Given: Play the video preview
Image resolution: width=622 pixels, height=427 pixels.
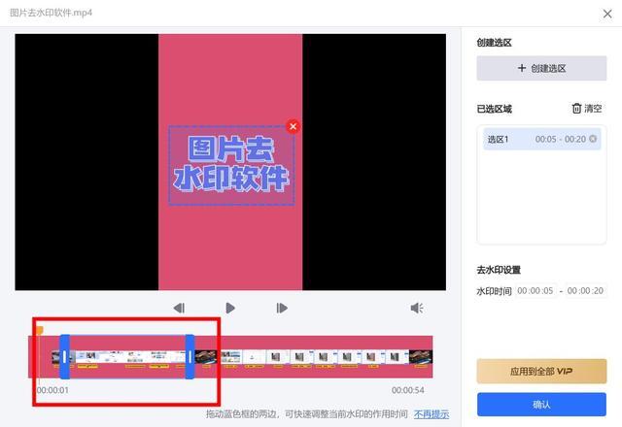Looking at the screenshot, I should point(230,308).
